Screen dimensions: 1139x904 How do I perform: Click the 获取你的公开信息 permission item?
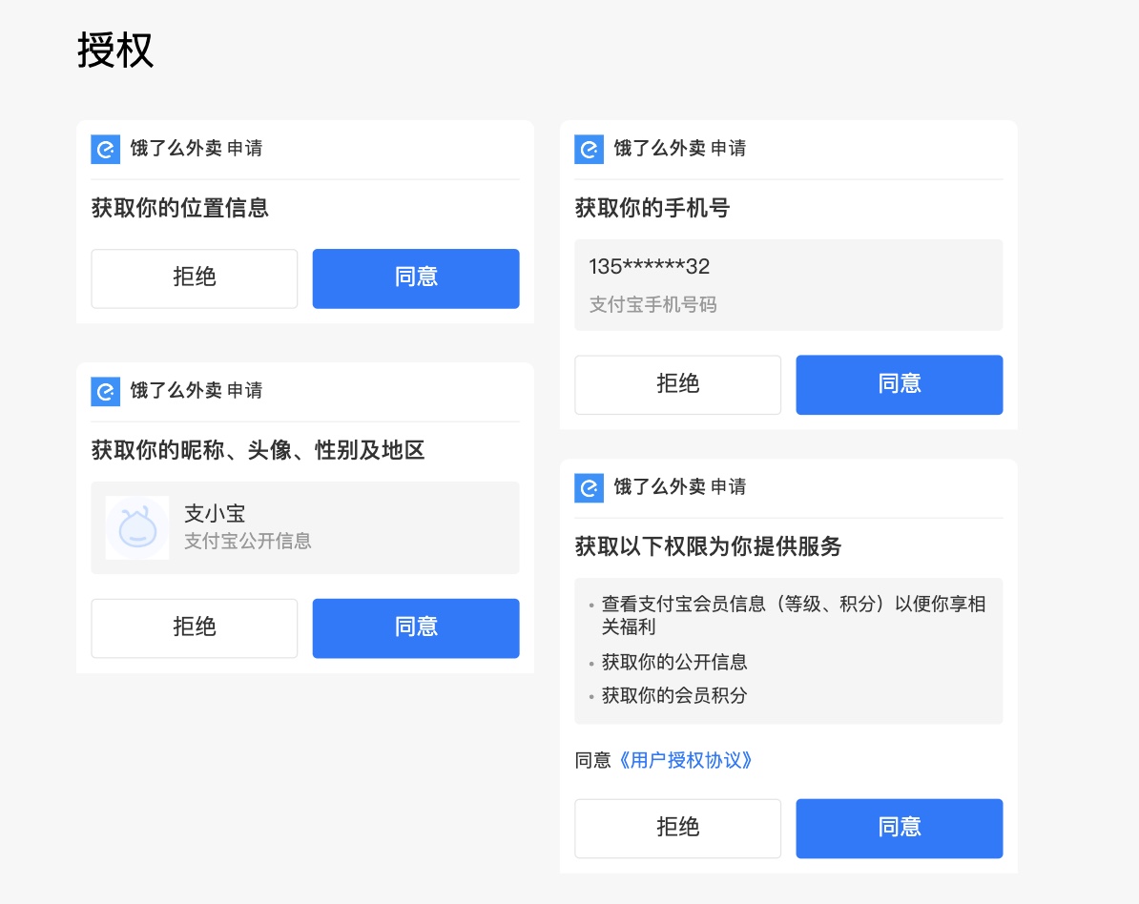click(674, 662)
